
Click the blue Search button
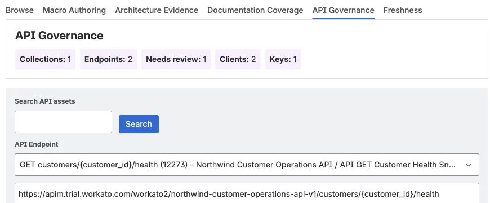[139, 124]
